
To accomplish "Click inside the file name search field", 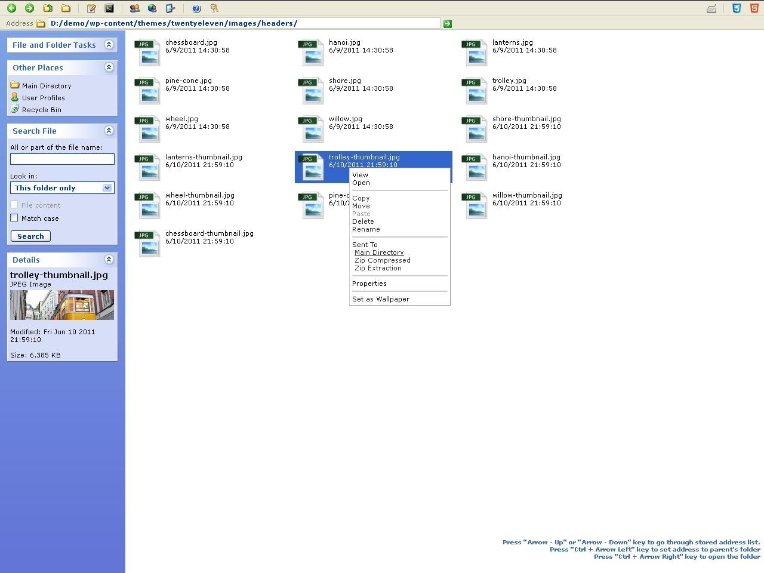I will [62, 159].
